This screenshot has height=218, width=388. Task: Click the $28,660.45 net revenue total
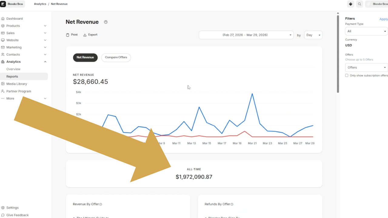(x=90, y=82)
